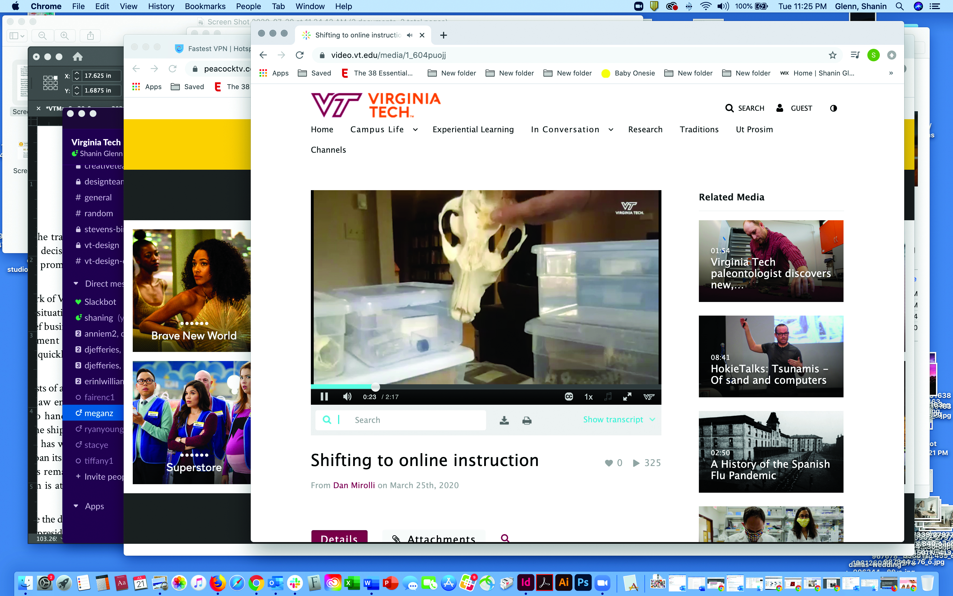Open Chrome profile avatar S
The height and width of the screenshot is (596, 953).
873,55
